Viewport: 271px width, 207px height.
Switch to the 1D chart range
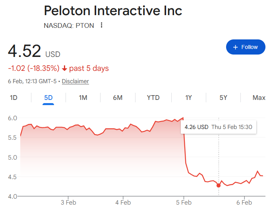coord(14,98)
